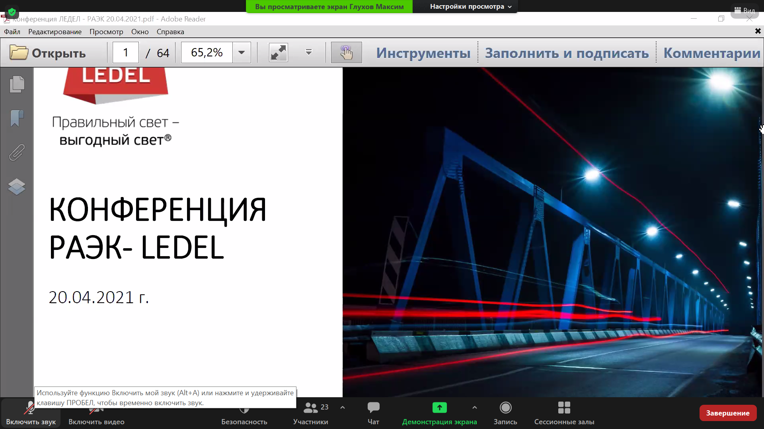Select the hand touch-mode tool

[x=346, y=52]
